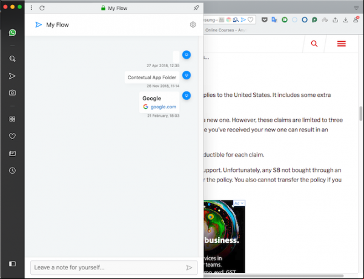This screenshot has width=364, height=279.
Task: Click the webpage vertical scrollbar thumb
Action: tap(361, 113)
